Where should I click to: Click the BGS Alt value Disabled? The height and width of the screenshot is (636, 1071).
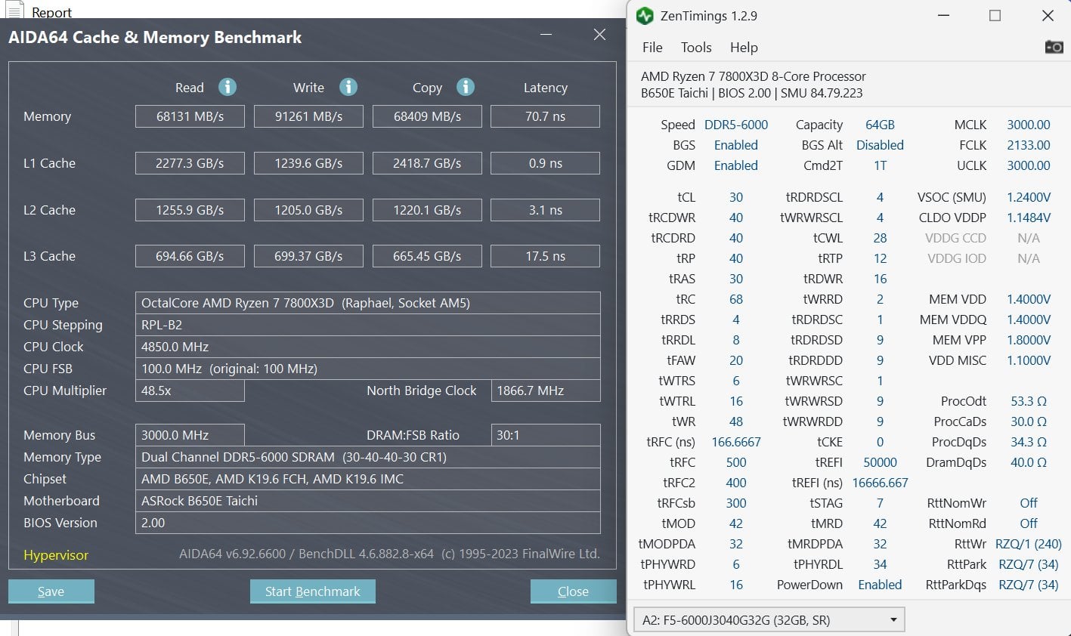pos(880,145)
